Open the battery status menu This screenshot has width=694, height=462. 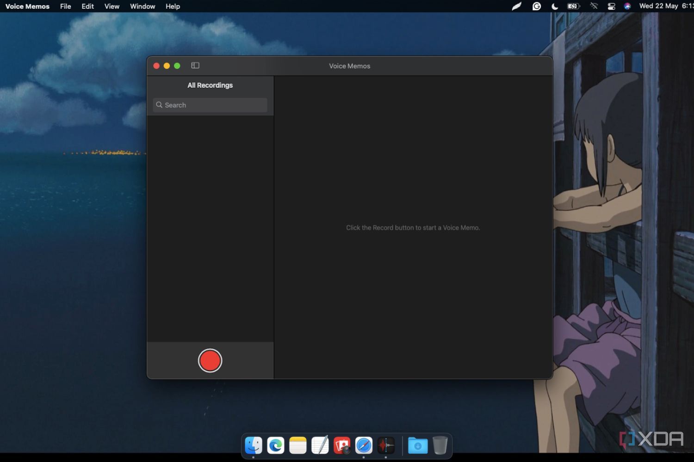[x=574, y=6]
